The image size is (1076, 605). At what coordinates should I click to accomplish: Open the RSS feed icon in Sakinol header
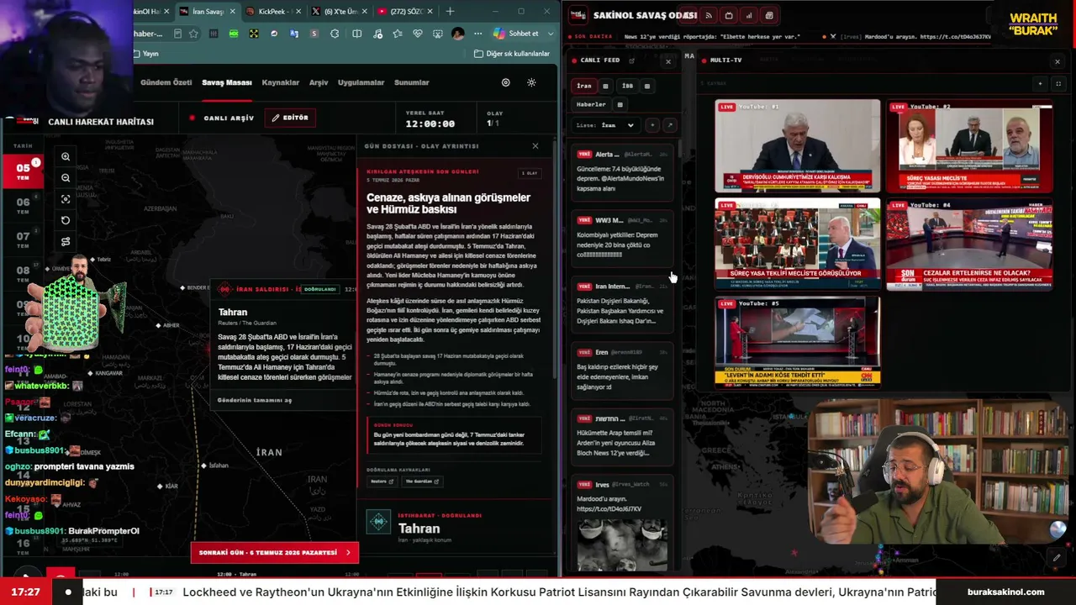tap(709, 15)
